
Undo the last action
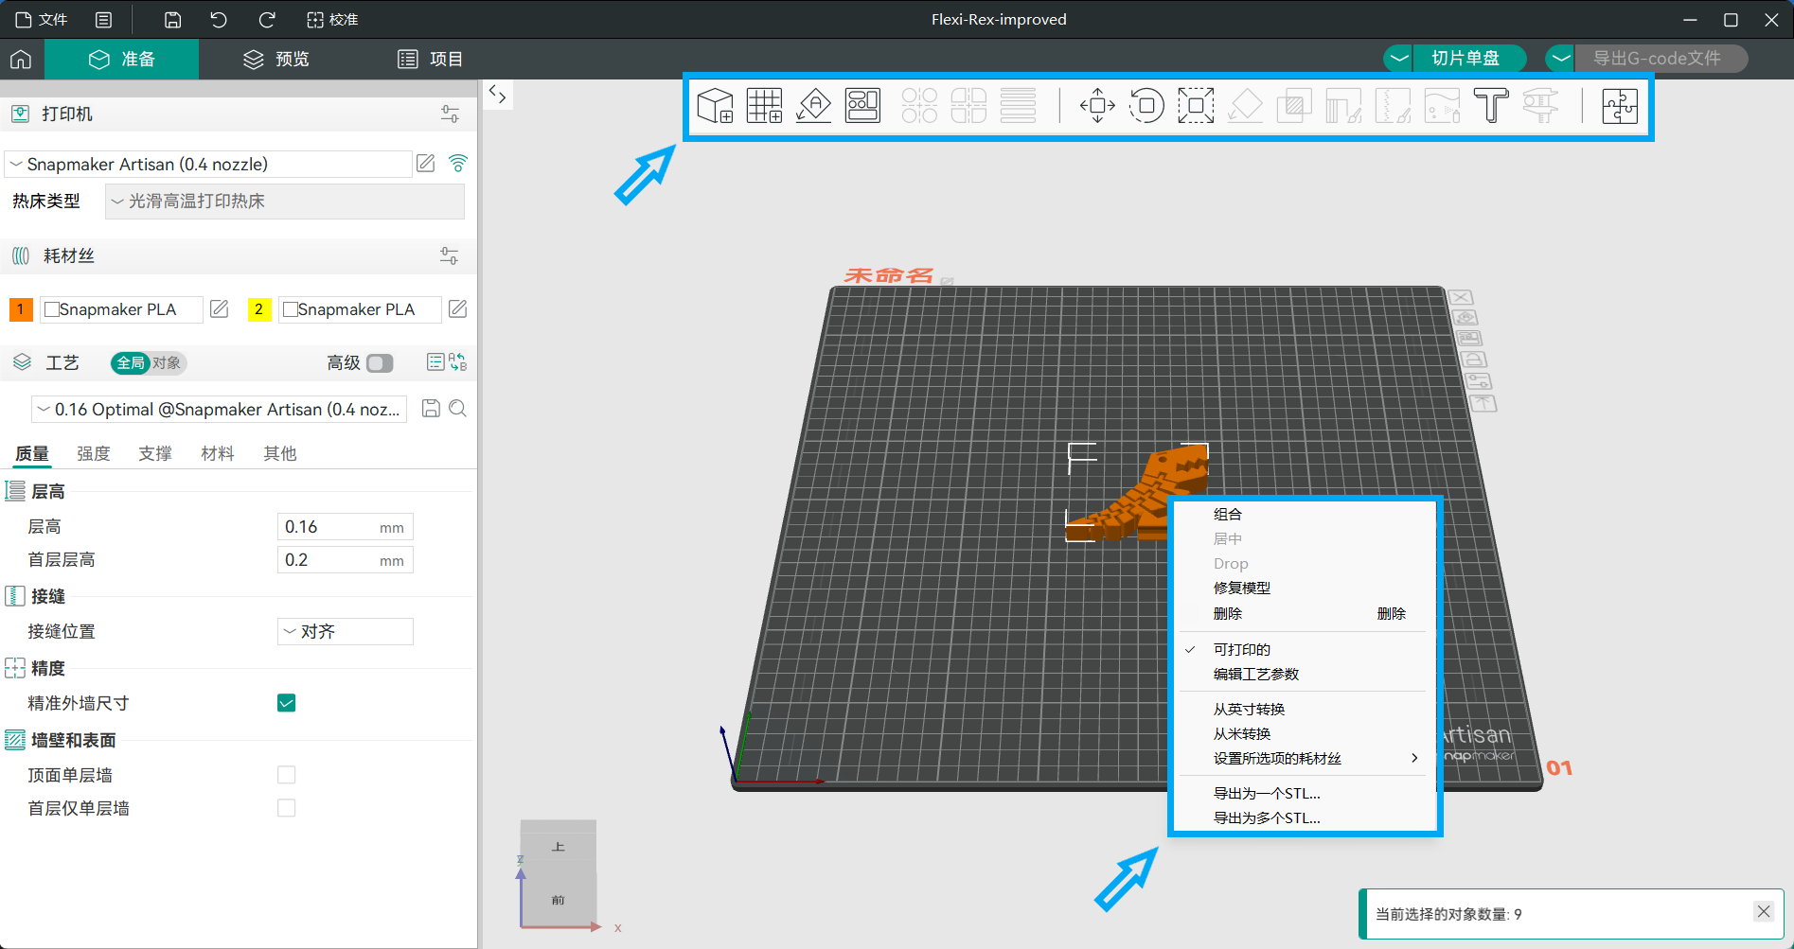click(219, 20)
